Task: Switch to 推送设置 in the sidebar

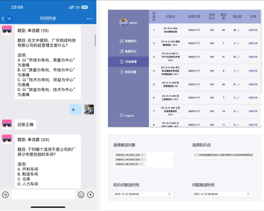Action: point(128,72)
